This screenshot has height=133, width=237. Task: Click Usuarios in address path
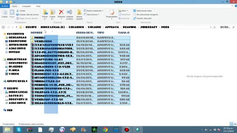coord(76,27)
